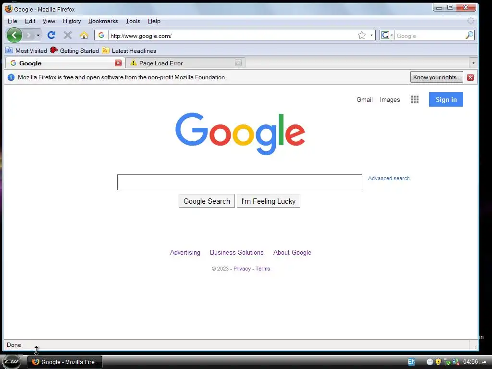
Task: Click the magnifying glass search icon
Action: pyautogui.click(x=469, y=35)
